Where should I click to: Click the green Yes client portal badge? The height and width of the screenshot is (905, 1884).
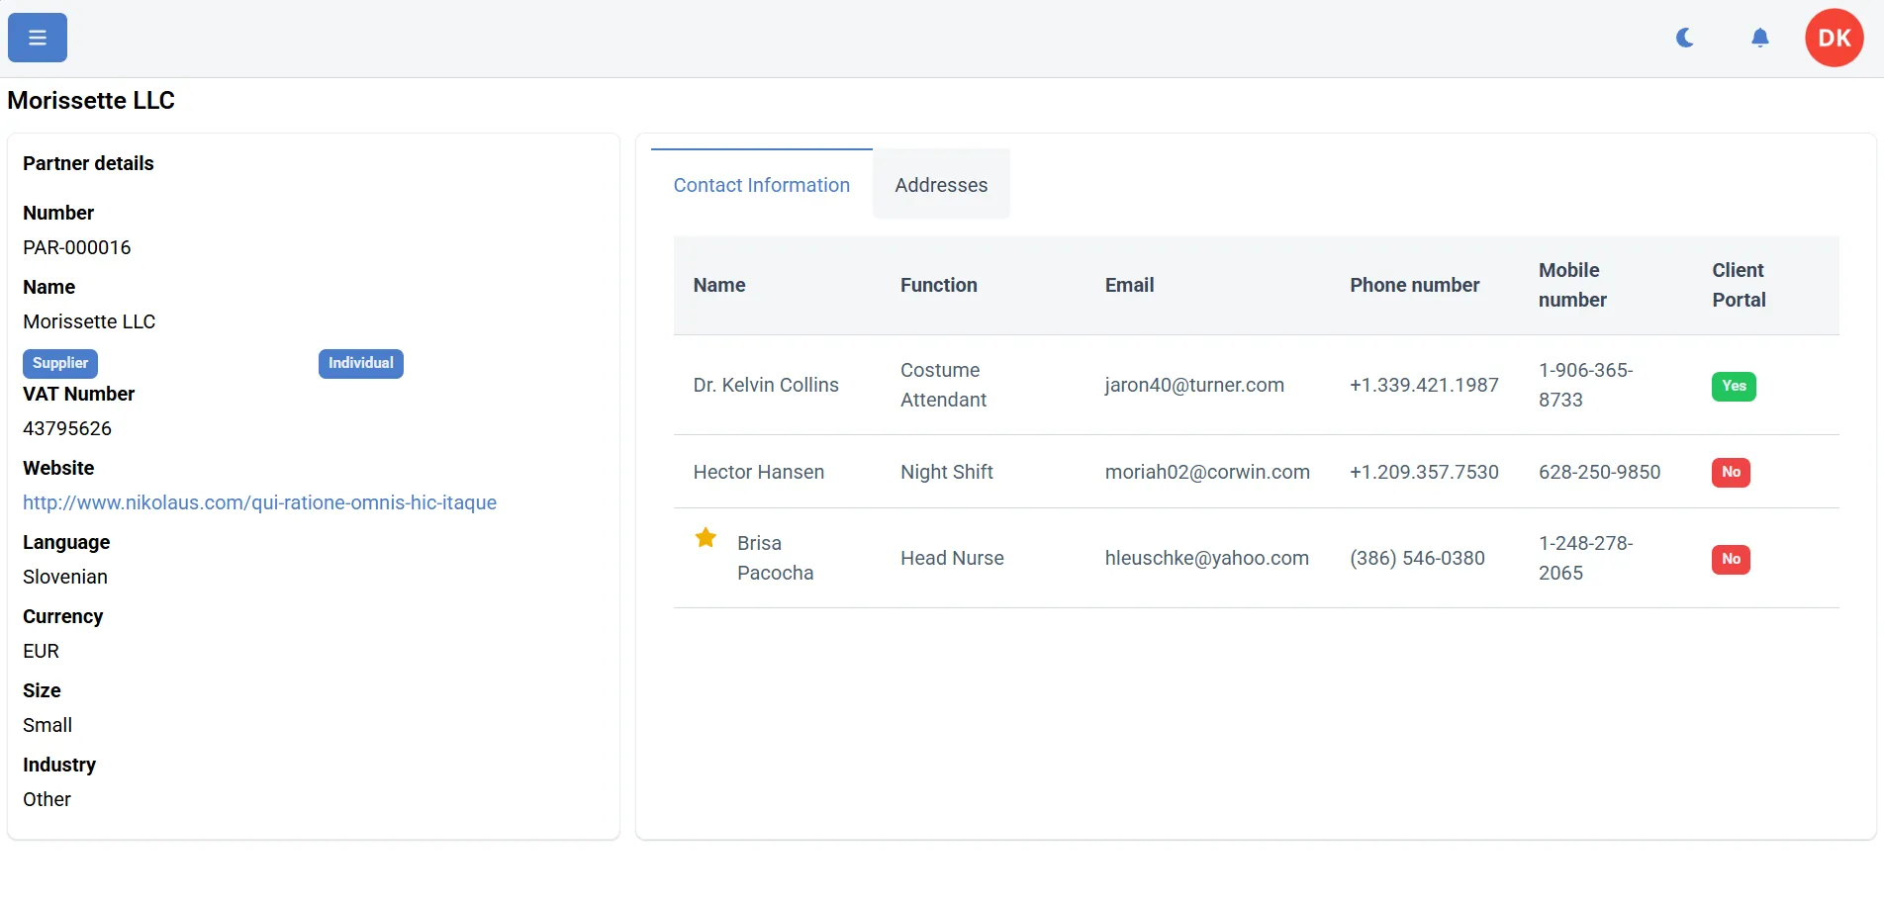[x=1734, y=386]
